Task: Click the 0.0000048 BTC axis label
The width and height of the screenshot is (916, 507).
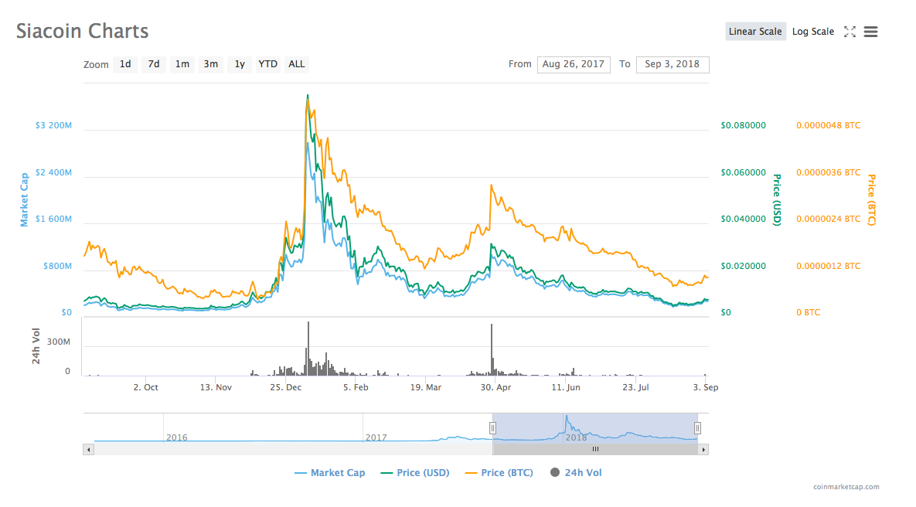Action: tap(829, 125)
